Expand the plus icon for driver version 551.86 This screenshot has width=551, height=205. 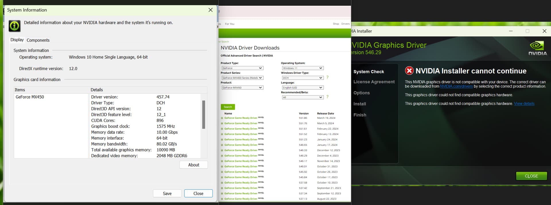222,118
